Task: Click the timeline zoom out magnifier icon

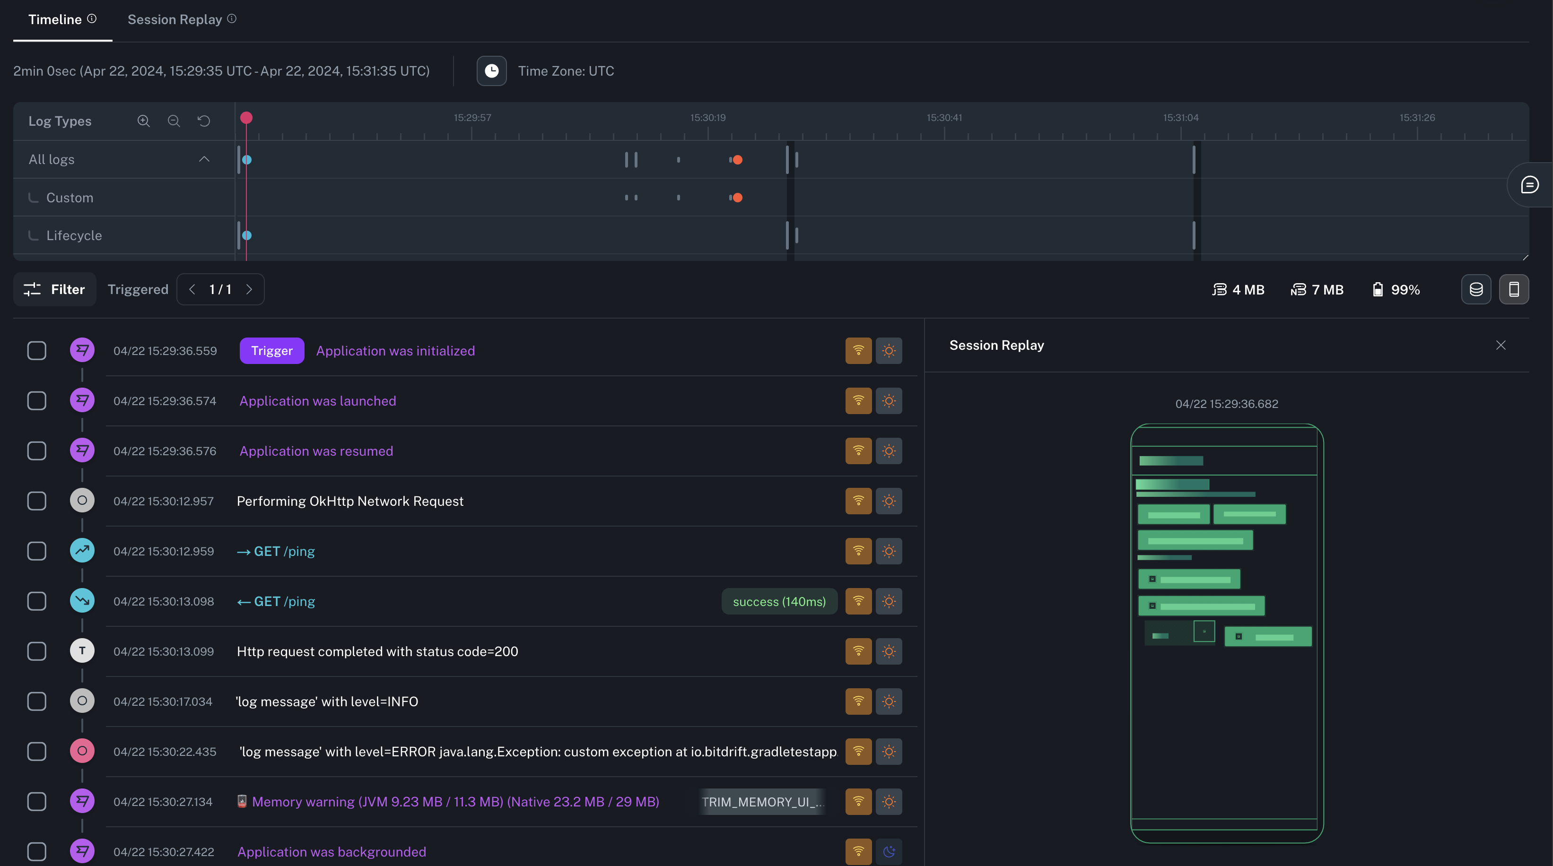Action: (174, 121)
